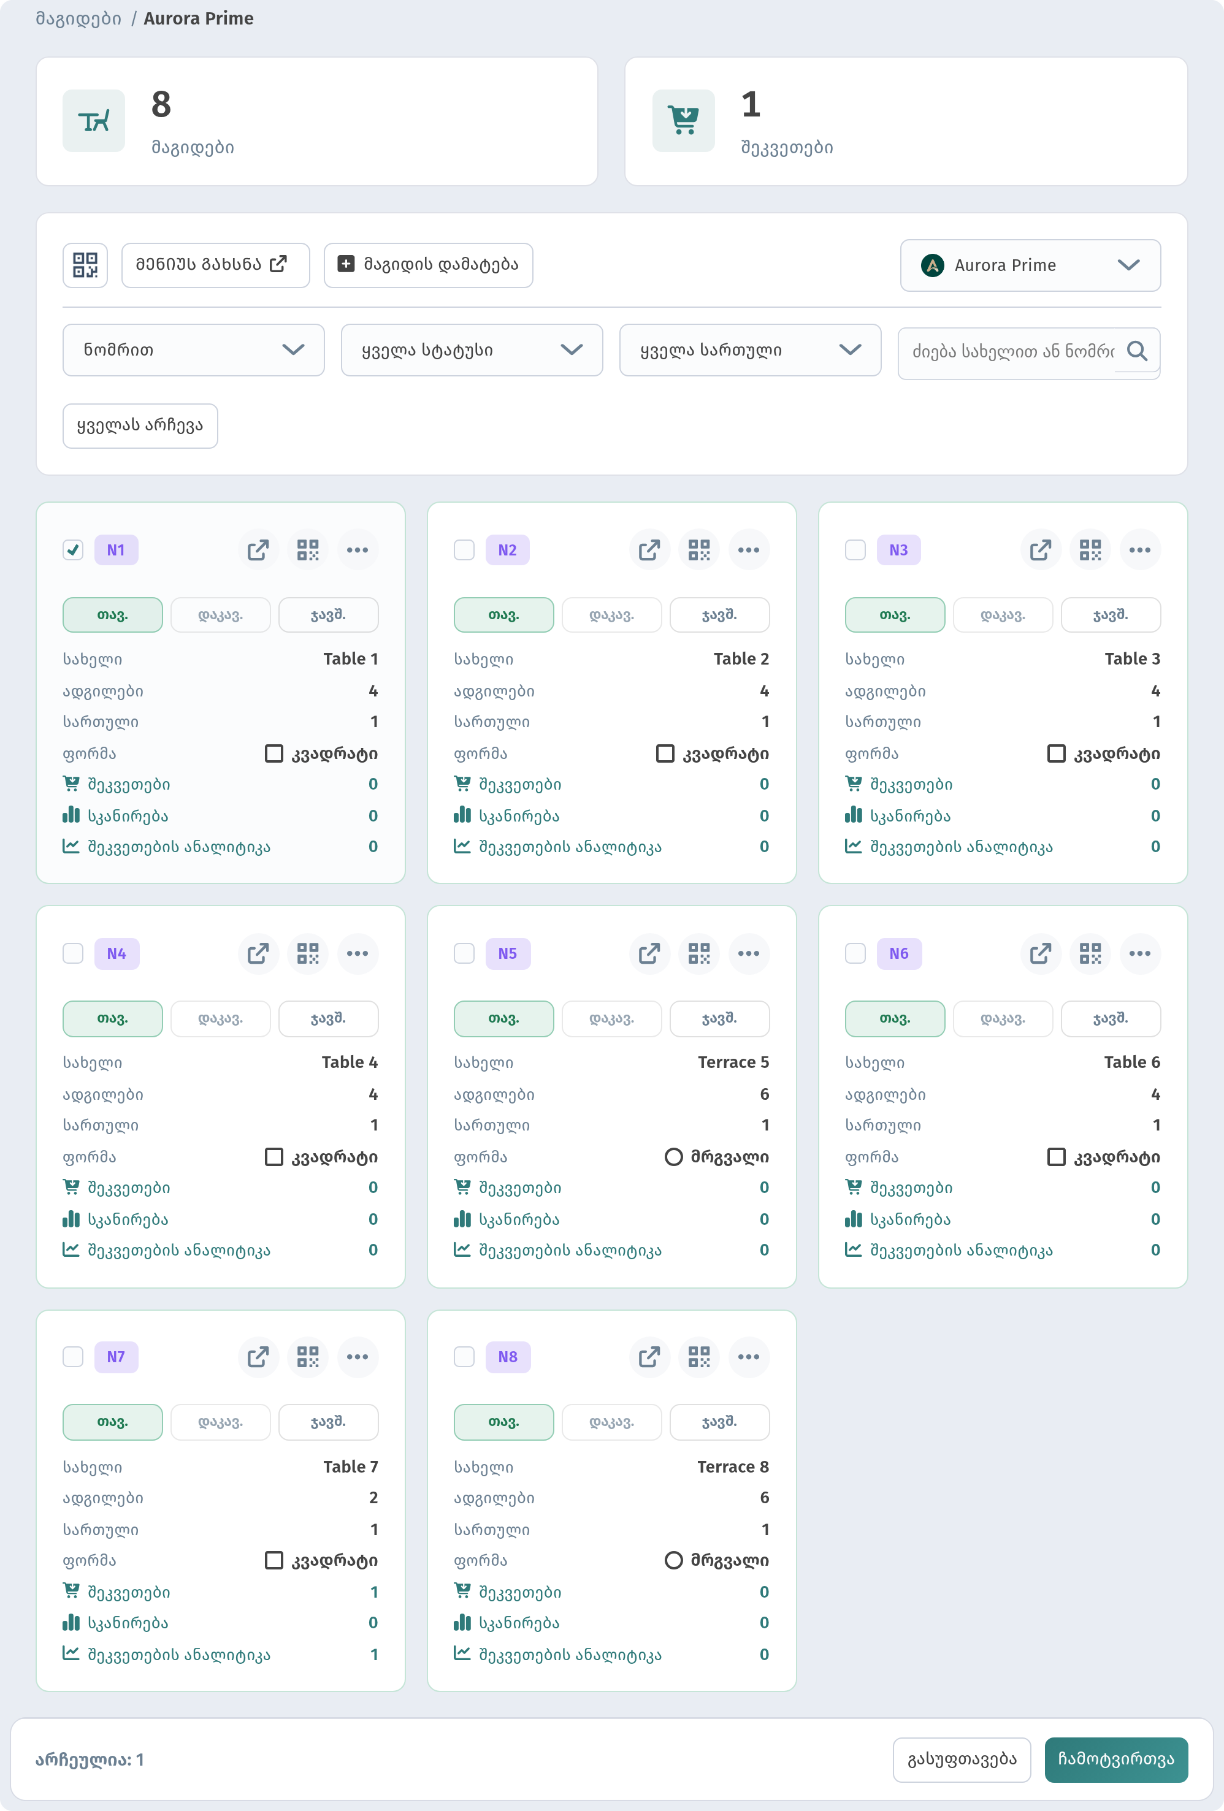Screen dimensions: 1224x1811
Task: Check the N7 table checkbox
Action: click(74, 1357)
